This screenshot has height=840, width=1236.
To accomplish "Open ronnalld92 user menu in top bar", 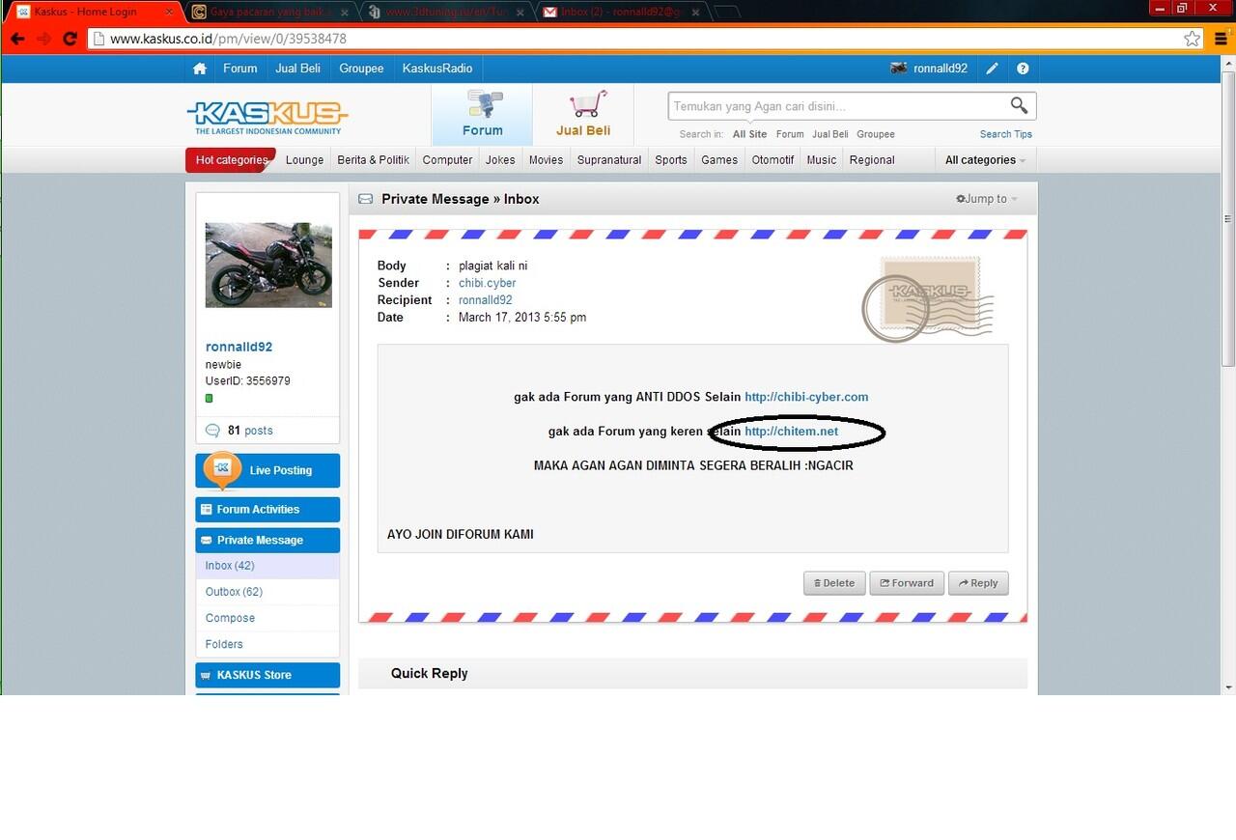I will (940, 69).
